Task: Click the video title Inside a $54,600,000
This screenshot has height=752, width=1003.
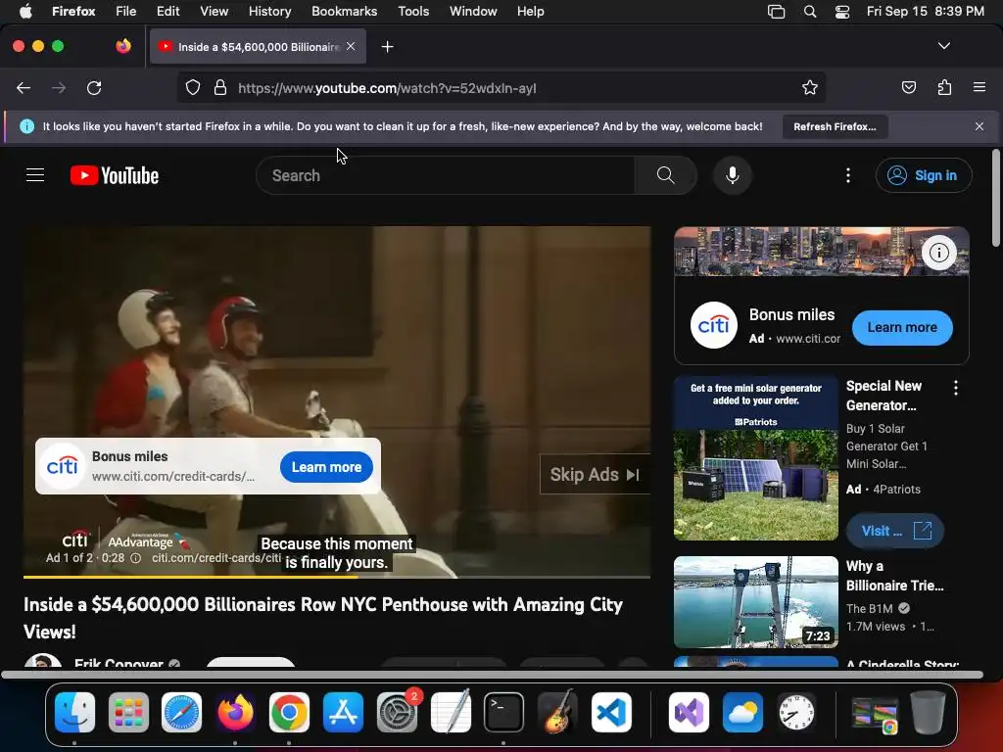Action: click(x=323, y=618)
